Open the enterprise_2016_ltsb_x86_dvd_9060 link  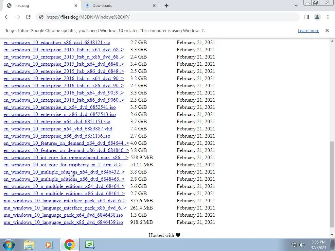tap(64, 100)
